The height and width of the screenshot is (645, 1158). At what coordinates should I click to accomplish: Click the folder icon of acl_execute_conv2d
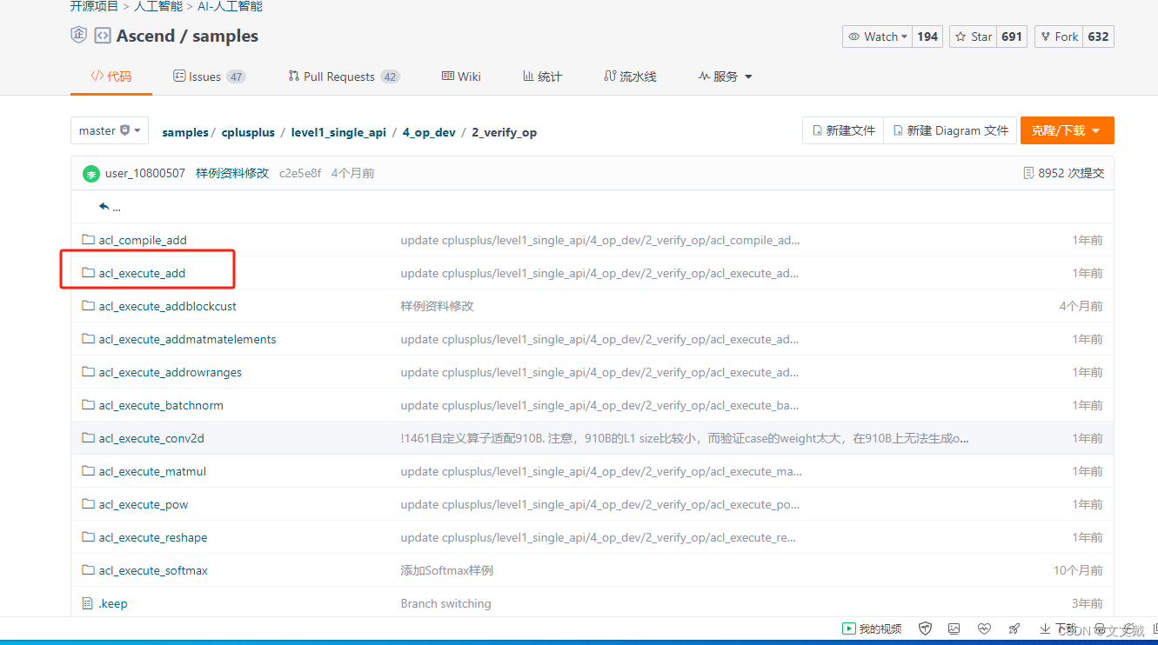(88, 438)
